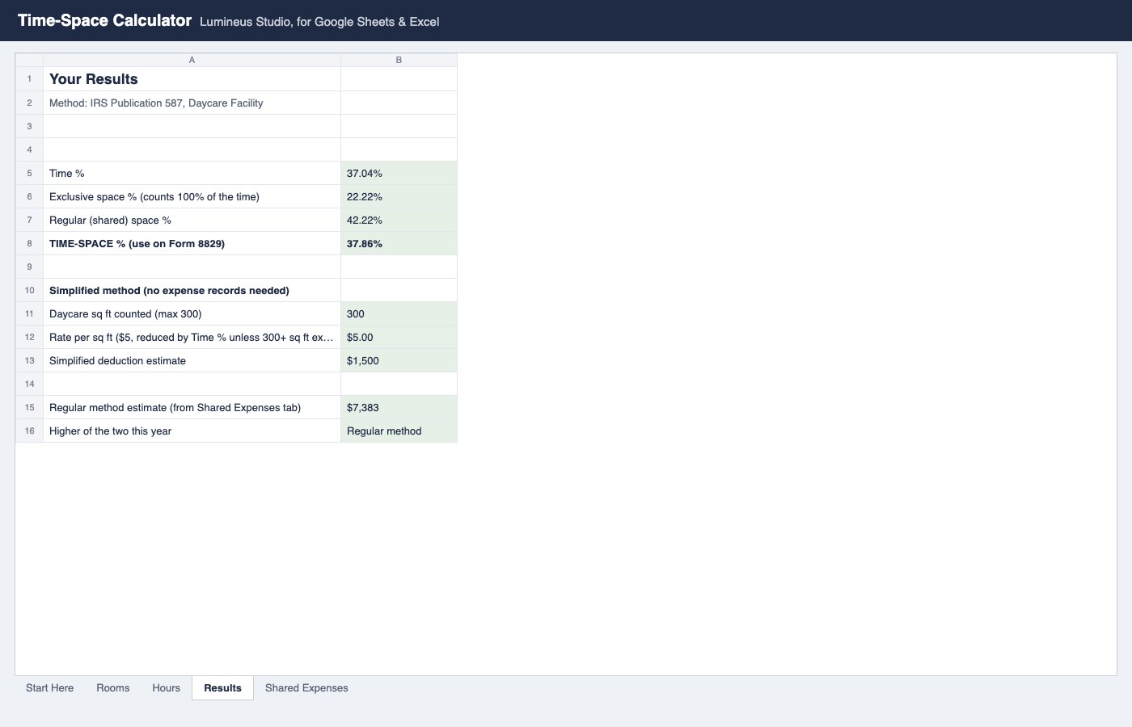Select the Regular method estimate $7,383 cell
Screen dimensions: 1132x727
399,407
